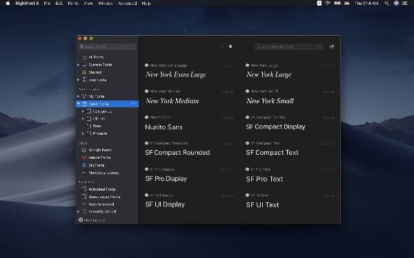The height and width of the screenshot is (258, 414).
Task: Expand the System Fonts tree item
Action: point(79,65)
